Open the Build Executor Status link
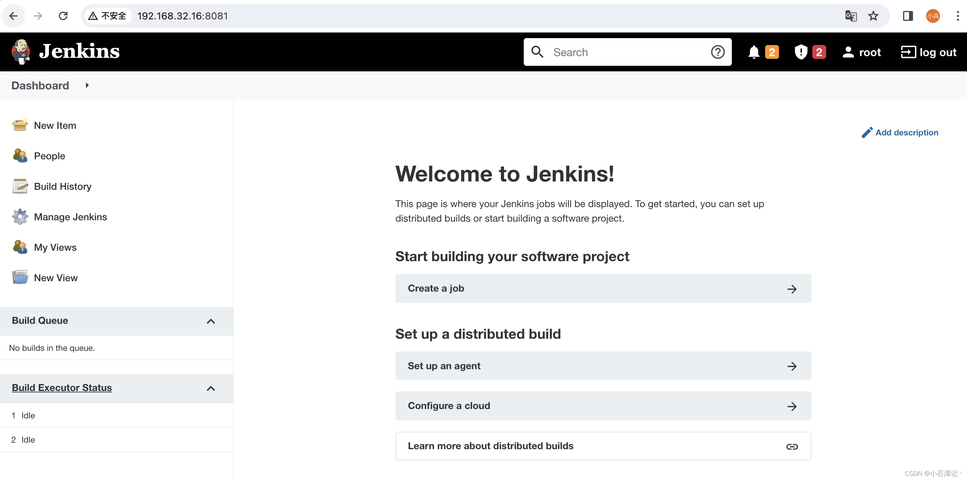This screenshot has width=967, height=480. click(62, 388)
